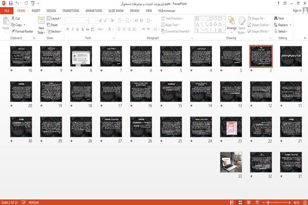Click Increase Font Size icon
The width and height of the screenshot is (308, 205).
(101, 21)
